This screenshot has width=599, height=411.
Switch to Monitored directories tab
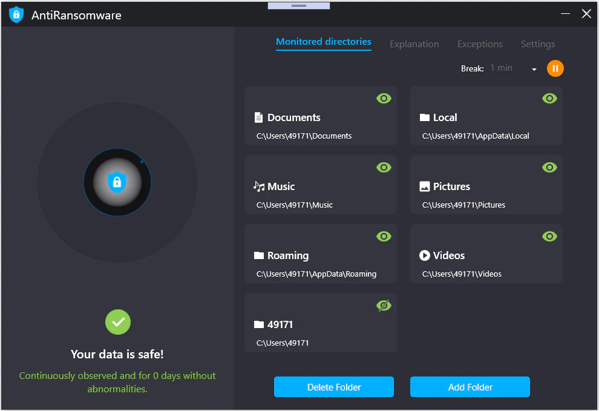(x=324, y=42)
